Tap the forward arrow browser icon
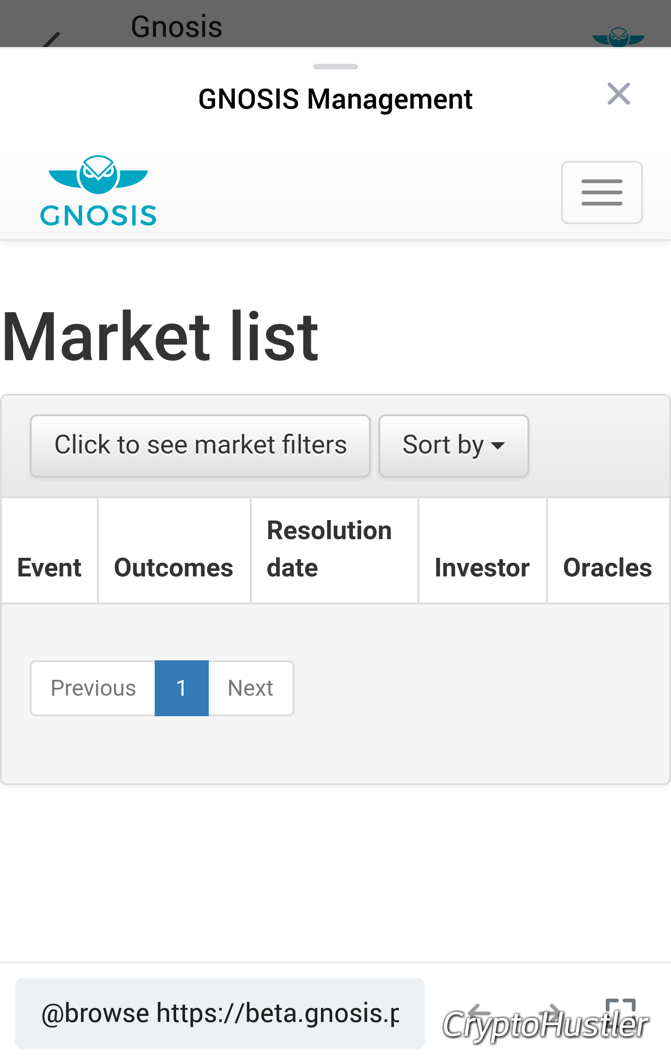Image resolution: width=671 pixels, height=1062 pixels. tap(551, 1012)
